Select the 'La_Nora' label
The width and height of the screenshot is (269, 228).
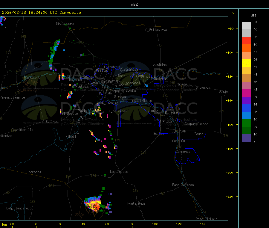(119, 76)
